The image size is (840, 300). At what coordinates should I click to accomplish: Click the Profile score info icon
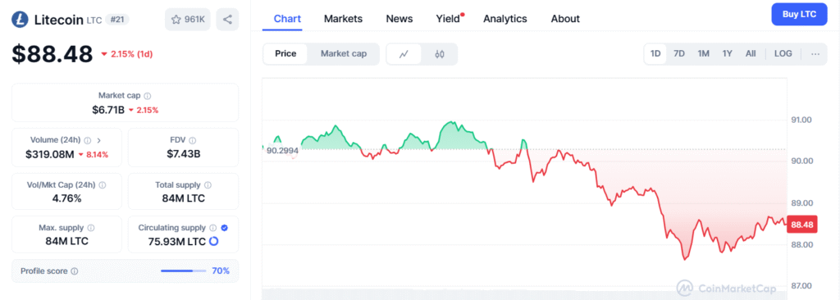(74, 271)
